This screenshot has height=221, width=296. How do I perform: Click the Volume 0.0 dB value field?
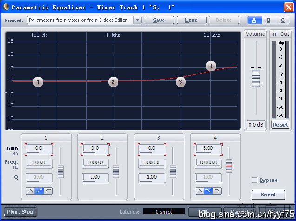point(256,125)
